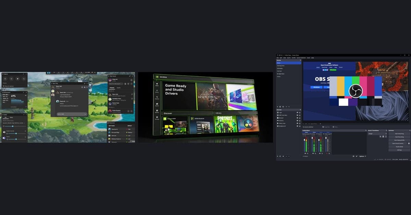Add a source with the Sources plus icon

[277, 156]
